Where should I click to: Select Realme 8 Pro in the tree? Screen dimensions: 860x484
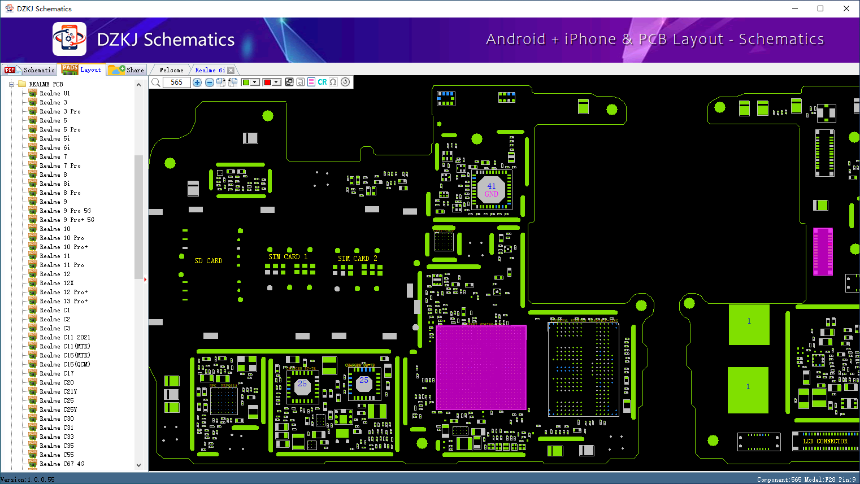[60, 193]
